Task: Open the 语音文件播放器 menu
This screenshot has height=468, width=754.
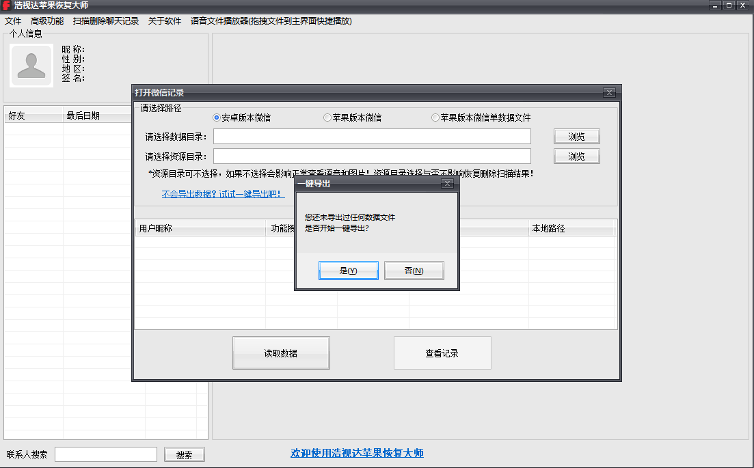Action: (x=271, y=21)
